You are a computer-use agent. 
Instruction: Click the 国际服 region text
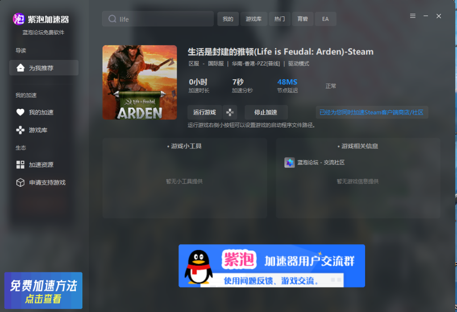216,63
